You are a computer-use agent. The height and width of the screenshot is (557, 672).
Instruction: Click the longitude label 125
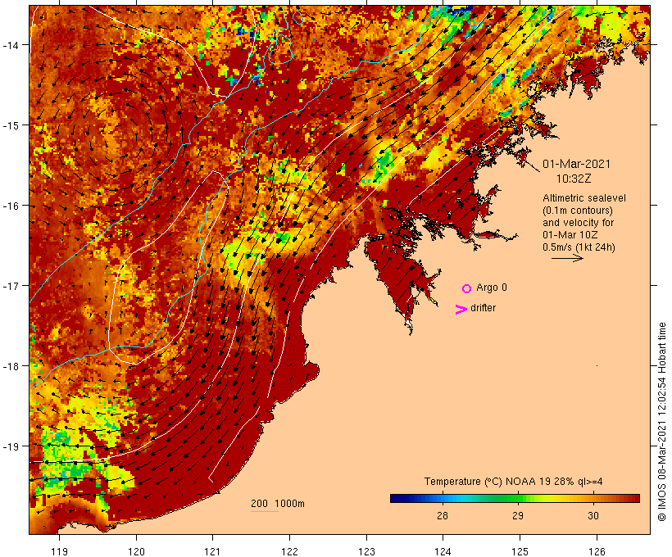tap(520, 551)
